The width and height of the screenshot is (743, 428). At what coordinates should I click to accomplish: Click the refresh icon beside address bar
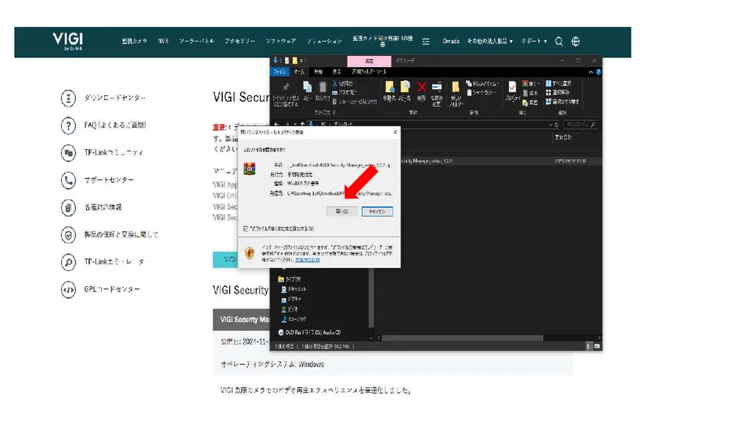pos(557,125)
